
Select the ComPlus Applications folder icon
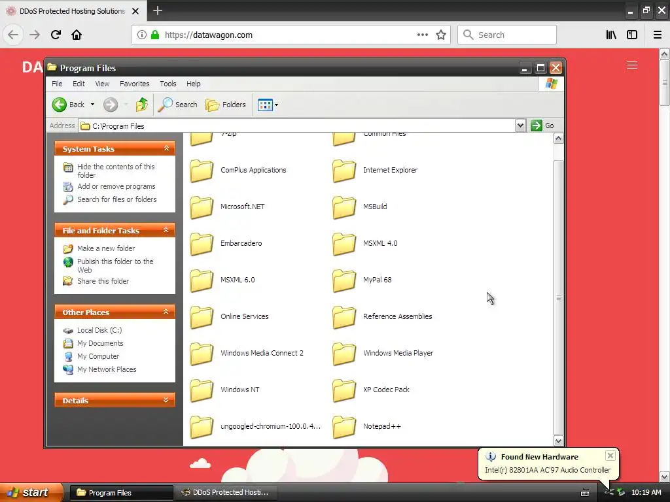click(x=202, y=171)
